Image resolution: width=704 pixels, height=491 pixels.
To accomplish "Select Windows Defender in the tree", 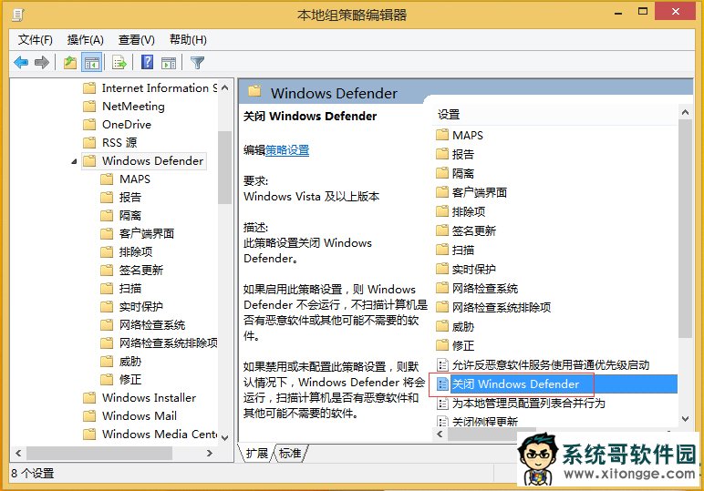I will point(152,161).
